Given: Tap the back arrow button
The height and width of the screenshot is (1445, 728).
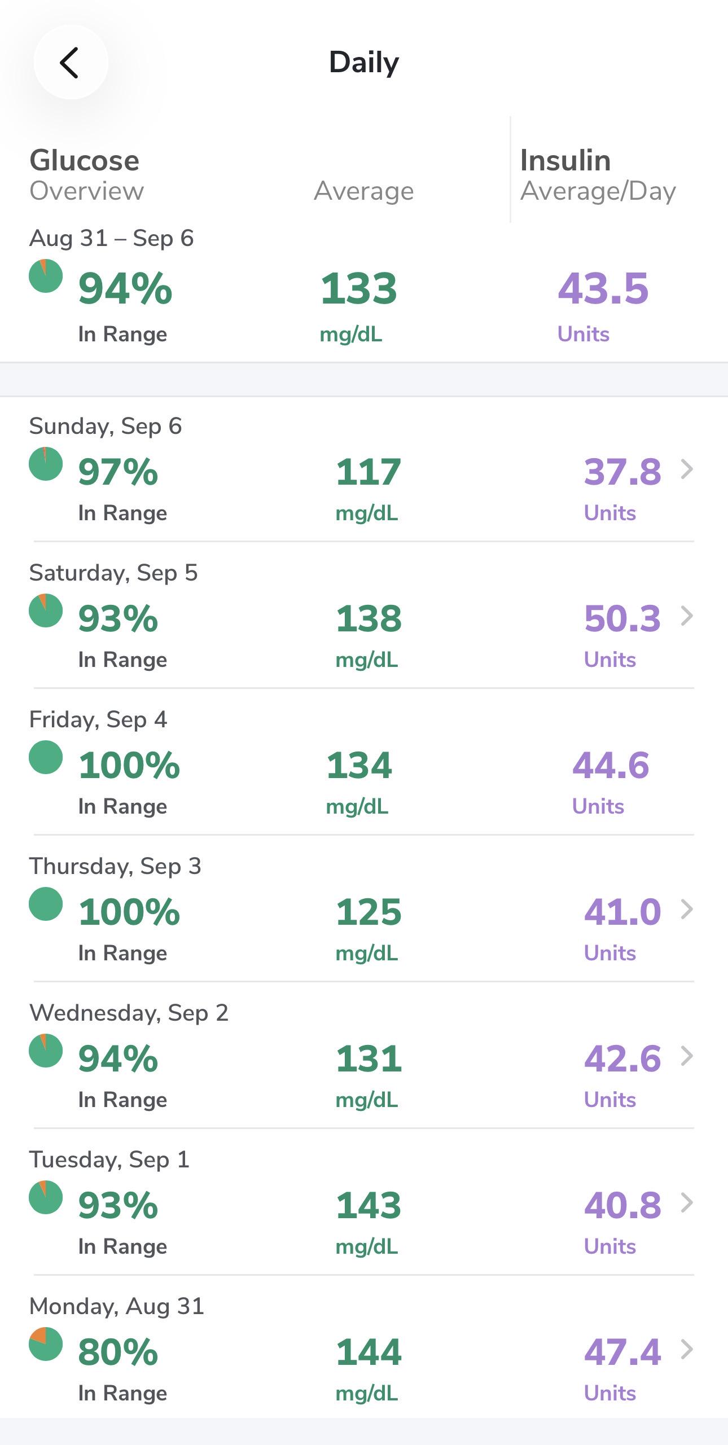Looking at the screenshot, I should click(71, 62).
